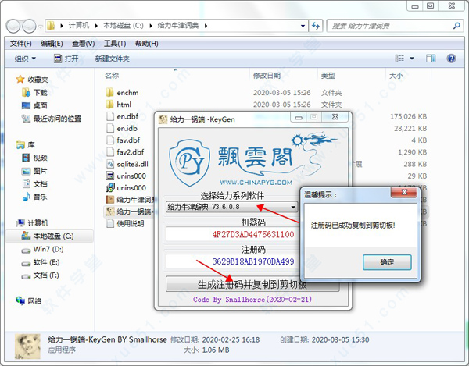Select 计算机 in navigation pane
Screen dimensions: 469x366
(x=32, y=222)
